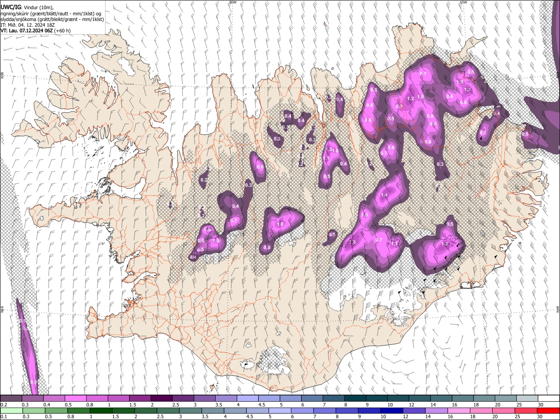This screenshot has height=420, width=560.
Task: Select the rain legend swatch between 0.5 and 0.8
Action: tap(56, 410)
